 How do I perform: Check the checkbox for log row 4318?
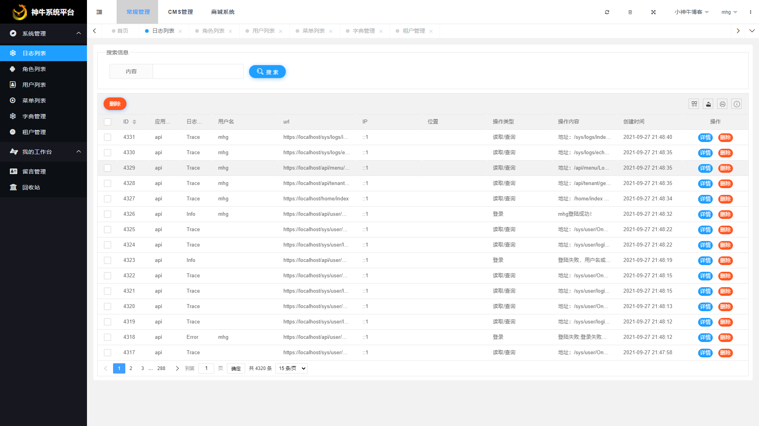point(107,337)
